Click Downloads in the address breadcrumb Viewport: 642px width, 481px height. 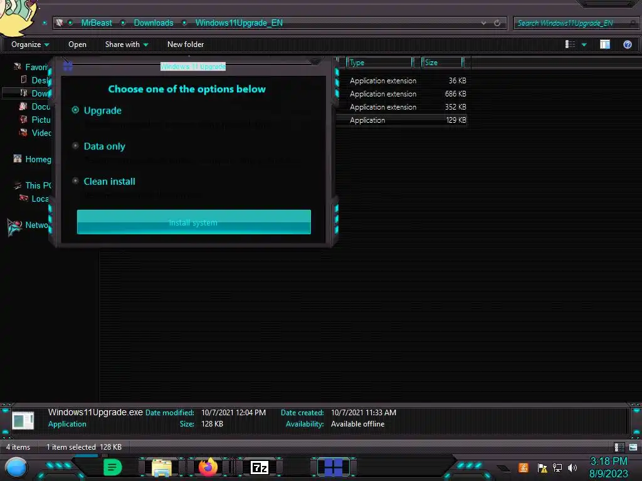click(x=154, y=23)
